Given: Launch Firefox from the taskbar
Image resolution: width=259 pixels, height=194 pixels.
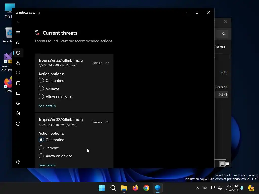Looking at the screenshot, I should tap(135, 188).
